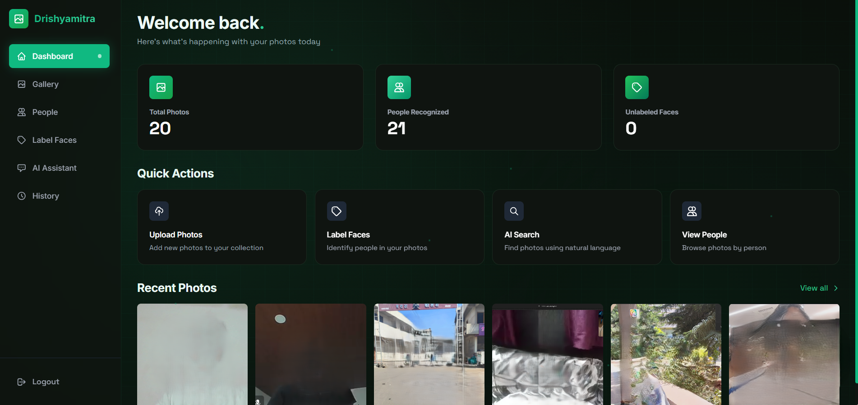Open the AI Assistant sidebar item
The height and width of the screenshot is (405, 858).
pyautogui.click(x=54, y=168)
